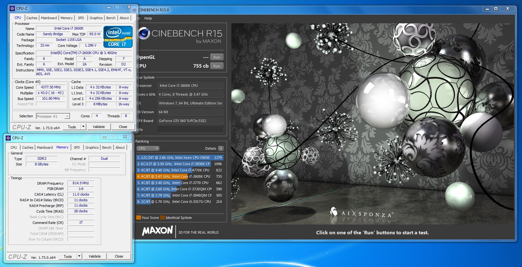Click the CPU-Z icon in the lower Memory window title bar
522x267 pixels.
click(x=8, y=138)
